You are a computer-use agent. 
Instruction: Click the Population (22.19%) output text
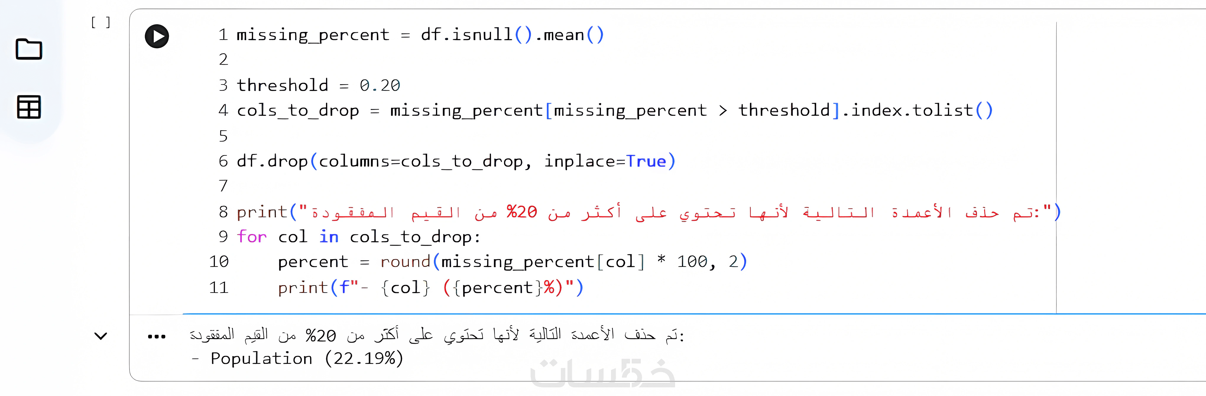pyautogui.click(x=297, y=359)
